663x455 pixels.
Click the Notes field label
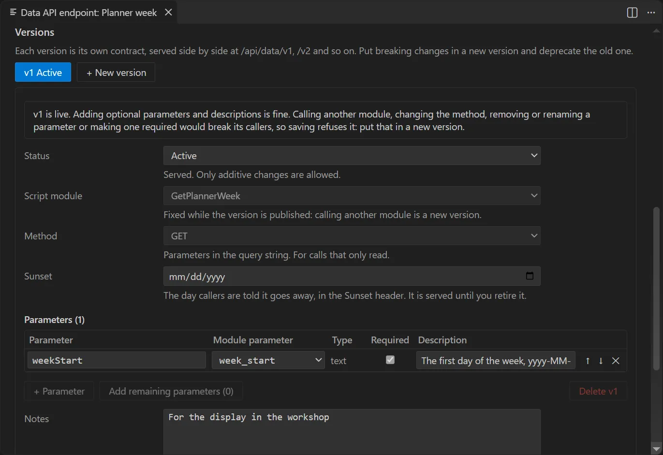click(x=37, y=419)
